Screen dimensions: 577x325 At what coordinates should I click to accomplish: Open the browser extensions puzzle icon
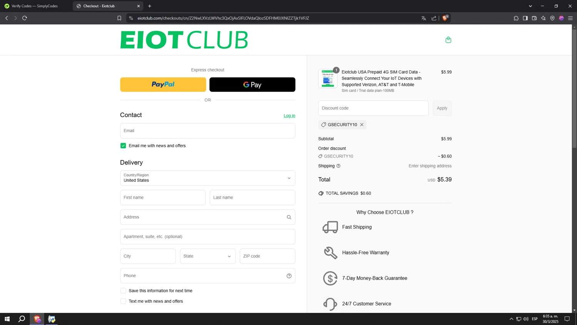pos(516,18)
